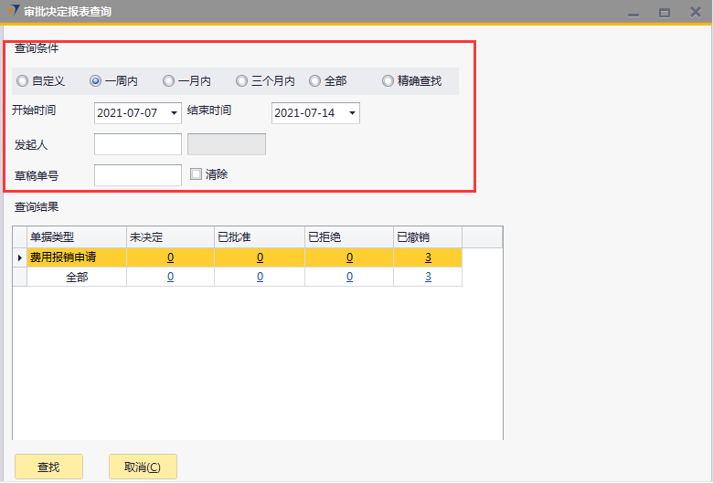The height and width of the screenshot is (483, 713).
Task: Select the 一月内 time range option
Action: click(169, 81)
